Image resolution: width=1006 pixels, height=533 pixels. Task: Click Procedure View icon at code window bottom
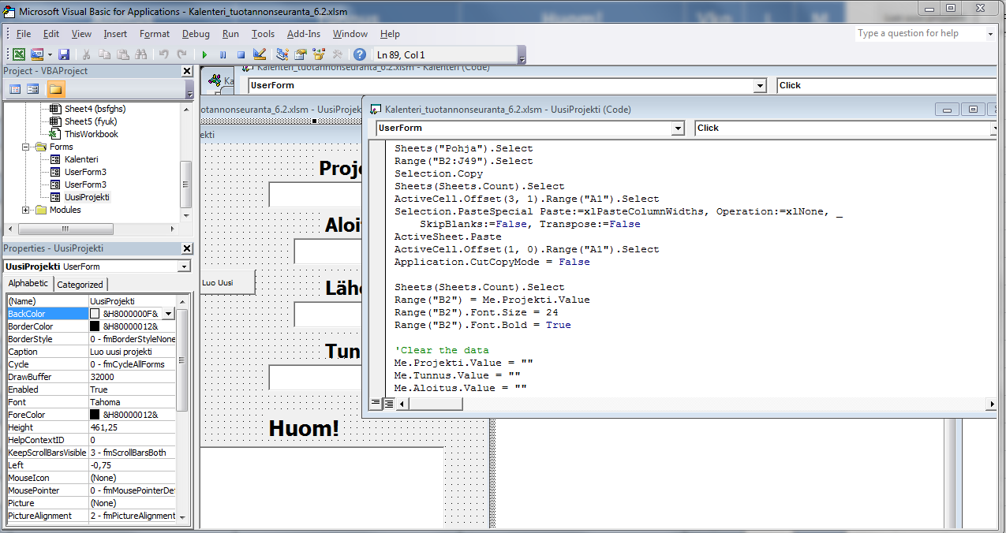[x=376, y=404]
